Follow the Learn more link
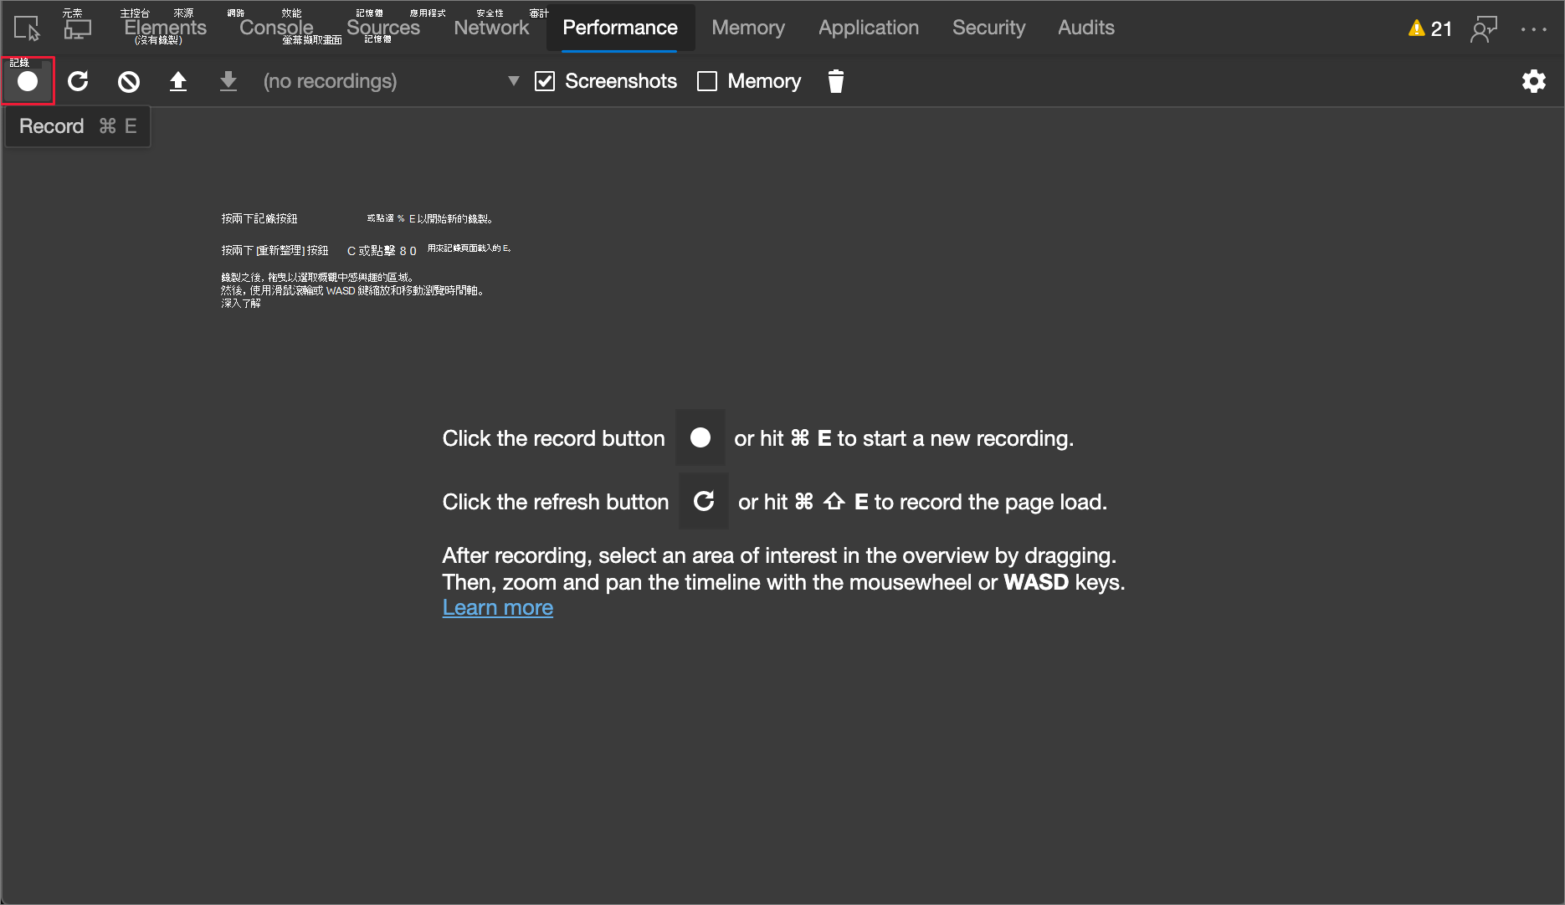This screenshot has height=905, width=1565. (498, 608)
